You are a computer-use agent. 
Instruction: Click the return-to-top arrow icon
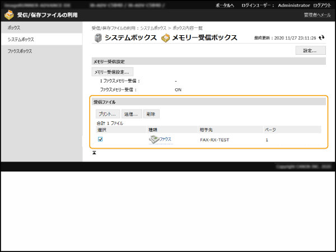click(95, 153)
